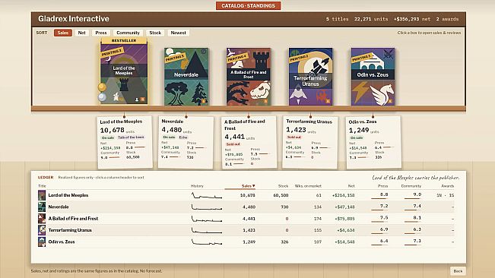Screen dimensions: 495x278
Task: Click the Odin vs. Zeus history sparkline
Action: [x=207, y=242]
